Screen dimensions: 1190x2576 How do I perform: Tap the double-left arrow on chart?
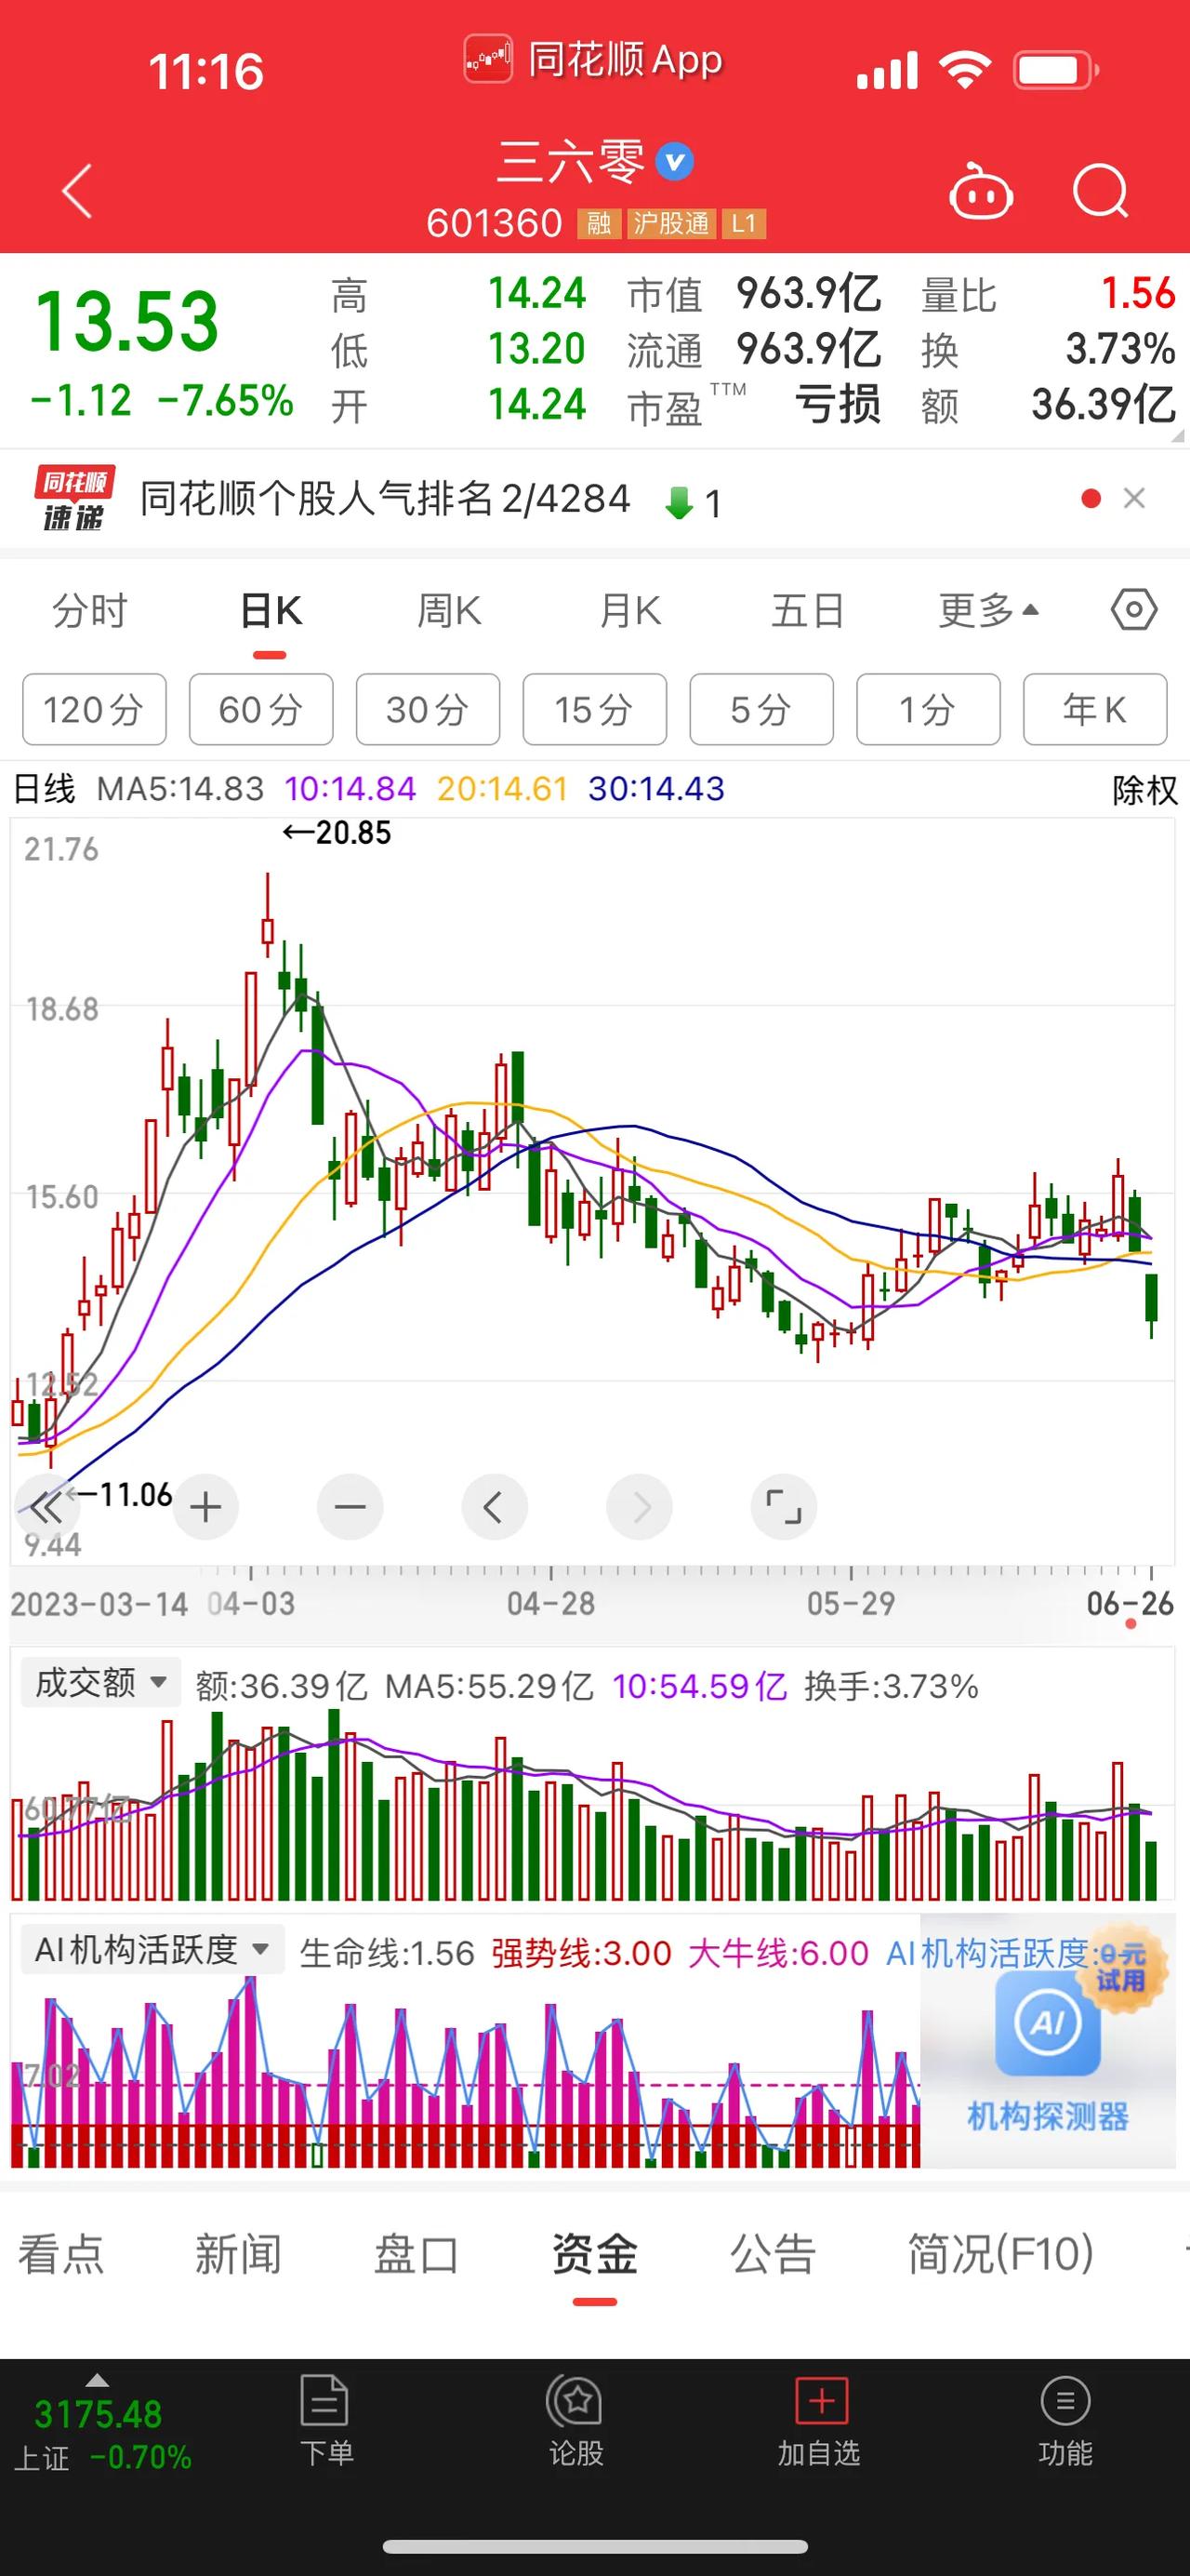tap(46, 1506)
